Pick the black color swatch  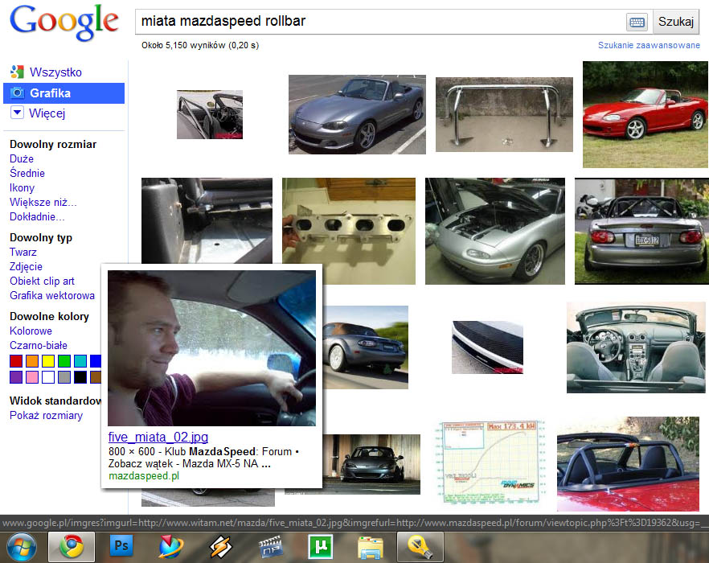[x=80, y=377]
